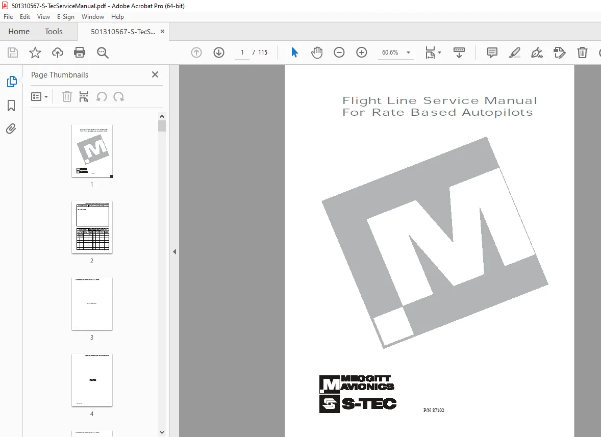Screen dimensions: 601x437
Task: Select the highlight text pen
Action: point(514,53)
